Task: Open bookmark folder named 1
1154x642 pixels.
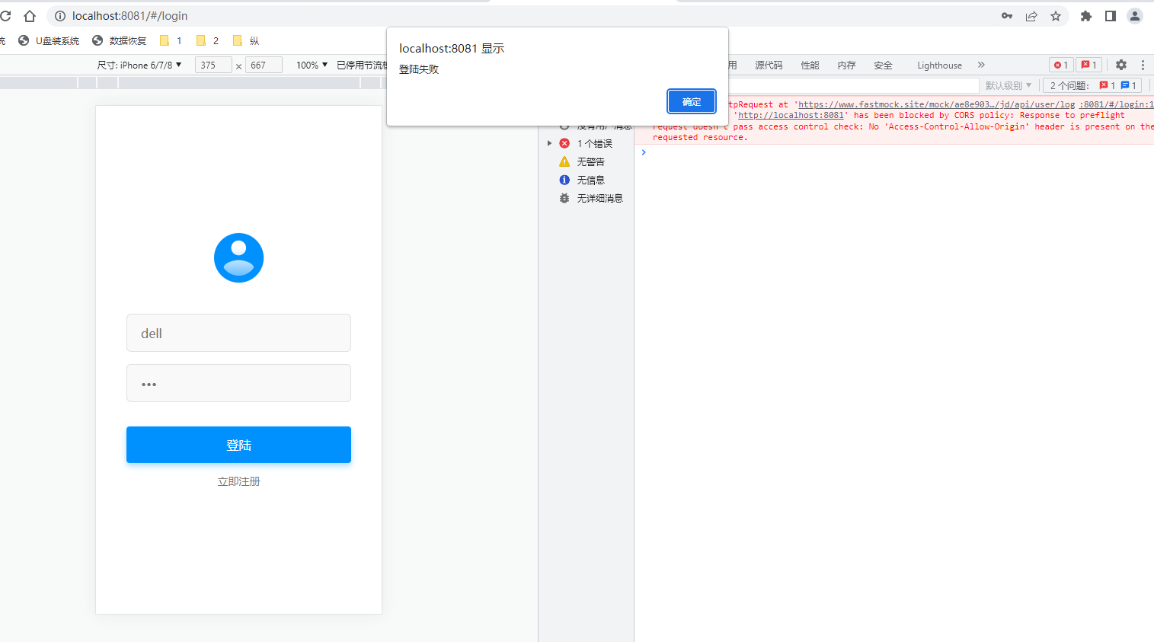Action: 171,41
